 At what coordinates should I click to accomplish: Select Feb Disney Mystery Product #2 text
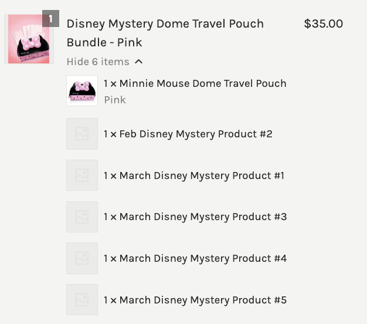tap(188, 134)
